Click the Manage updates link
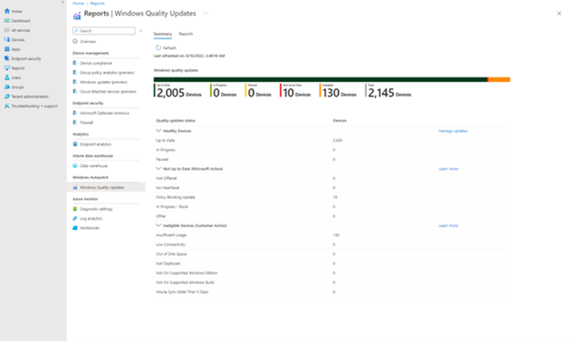The image size is (570, 342). pos(453,130)
